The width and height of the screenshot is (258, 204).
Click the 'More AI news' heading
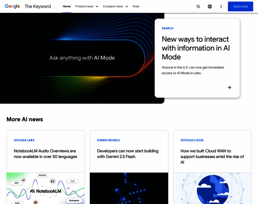[25, 119]
